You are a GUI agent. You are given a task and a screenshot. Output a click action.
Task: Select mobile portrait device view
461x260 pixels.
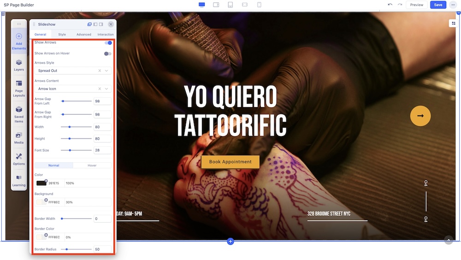(259, 5)
